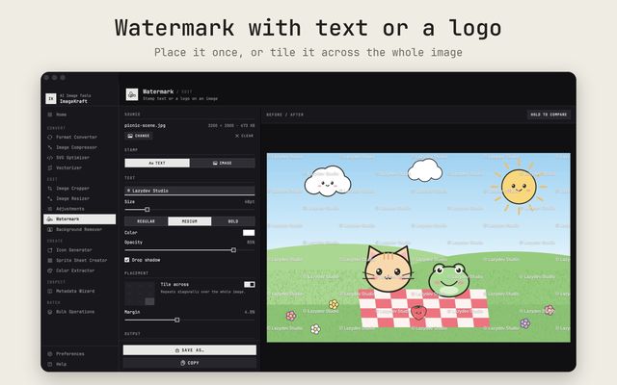Image resolution: width=617 pixels, height=385 pixels.
Task: Open Background Remover from sidebar
Action: tap(79, 229)
